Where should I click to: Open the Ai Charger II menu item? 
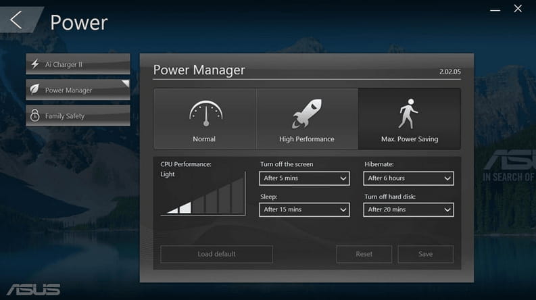click(x=78, y=64)
